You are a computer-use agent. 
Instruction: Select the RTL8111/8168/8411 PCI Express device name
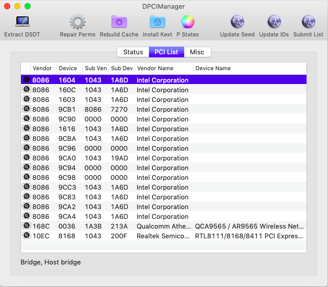(x=249, y=236)
